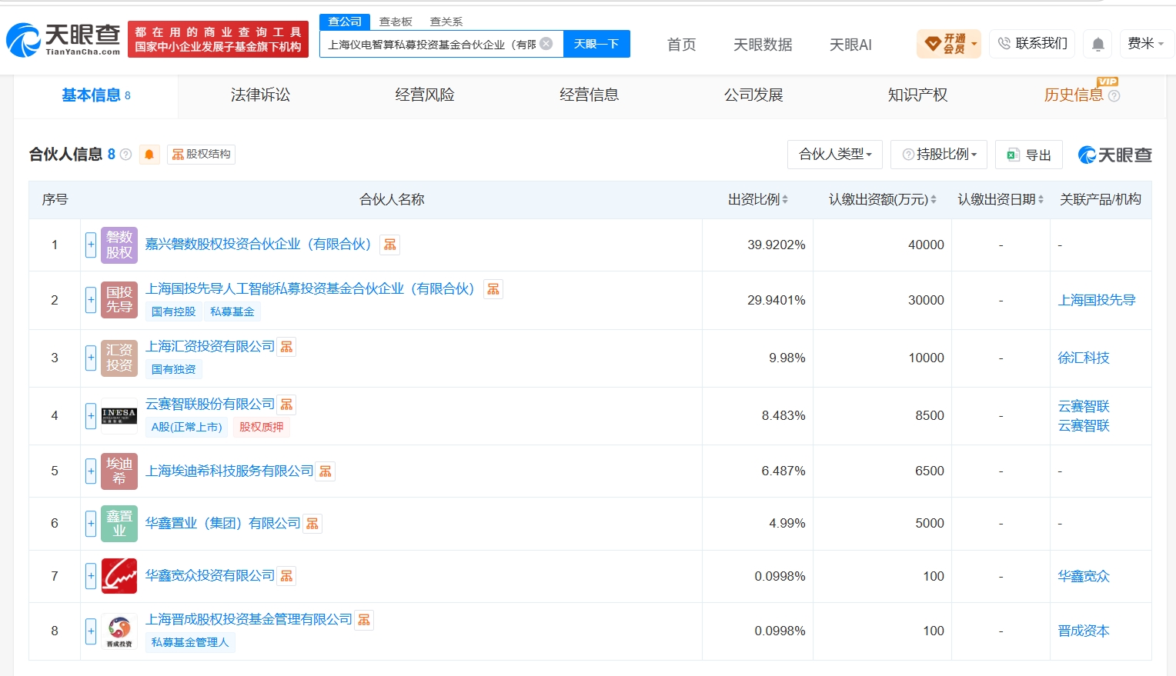This screenshot has width=1176, height=676.
Task: Open 晋成资本 related institution link
Action: (x=1084, y=631)
